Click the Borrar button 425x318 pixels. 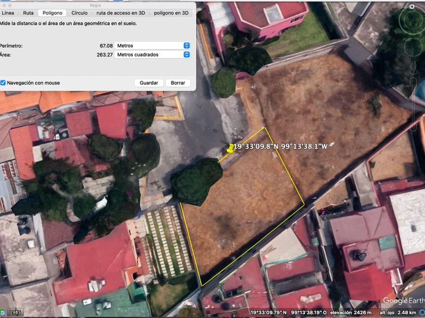tap(178, 83)
